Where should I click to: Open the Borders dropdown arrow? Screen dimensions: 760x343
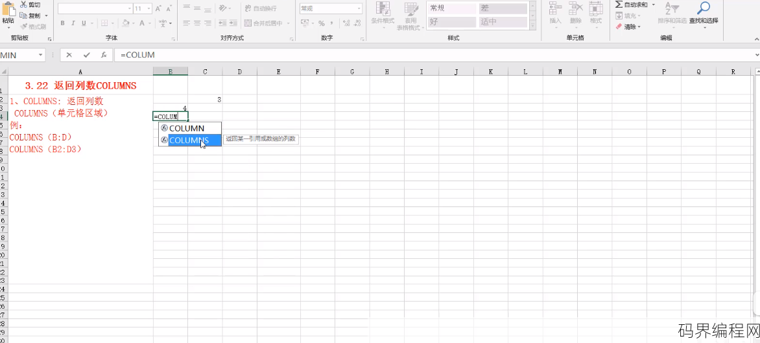tap(112, 23)
